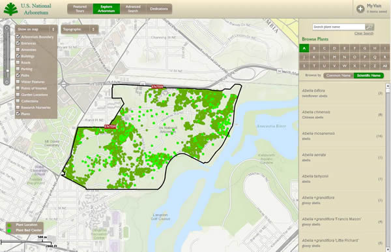The width and height of the screenshot is (391, 252).
Task: Switch to the Advanced Search tab
Action: point(133,8)
